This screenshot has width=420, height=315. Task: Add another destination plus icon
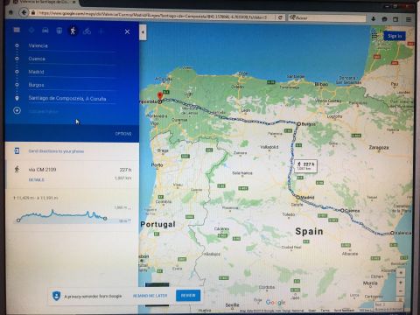pyautogui.click(x=17, y=110)
